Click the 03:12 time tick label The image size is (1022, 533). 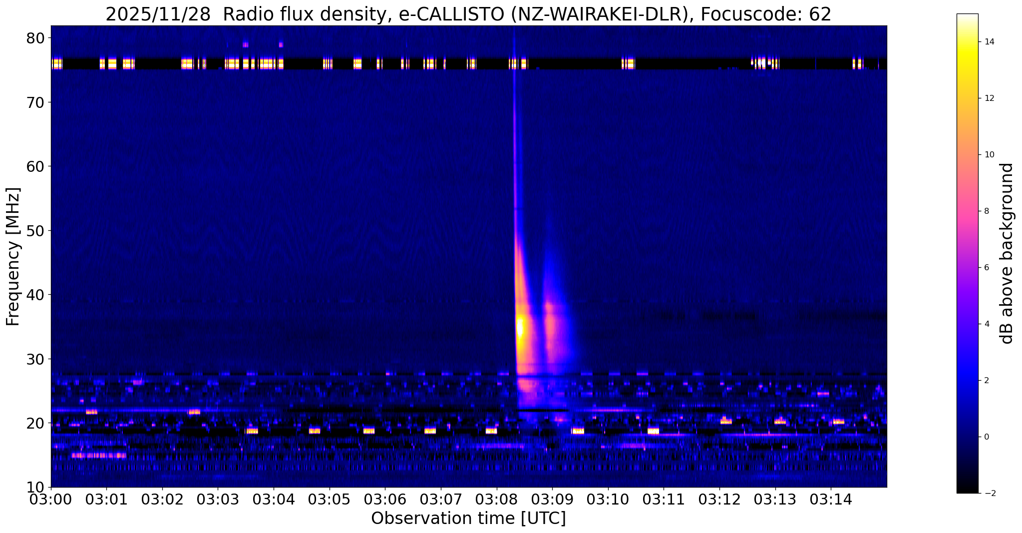[x=719, y=500]
